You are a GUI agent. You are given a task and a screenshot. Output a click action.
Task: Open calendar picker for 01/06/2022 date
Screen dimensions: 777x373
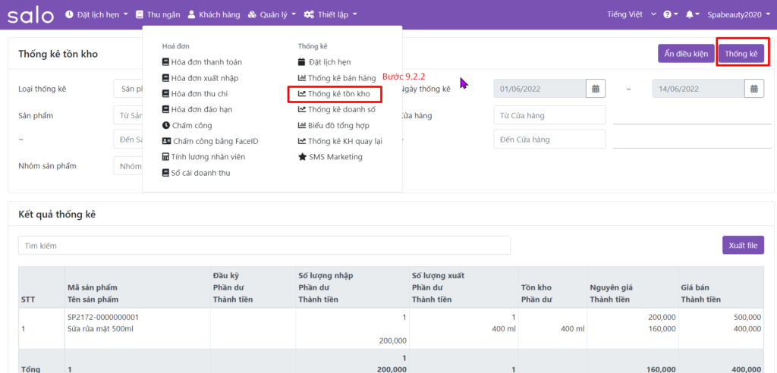(596, 89)
